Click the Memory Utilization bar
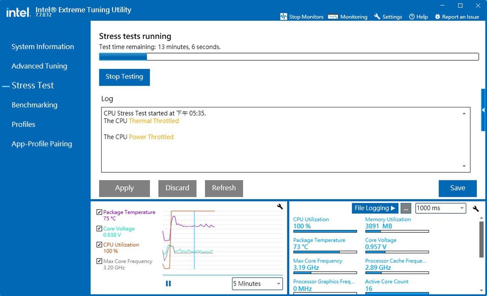Screen dimensions: 487x296 click(397, 232)
